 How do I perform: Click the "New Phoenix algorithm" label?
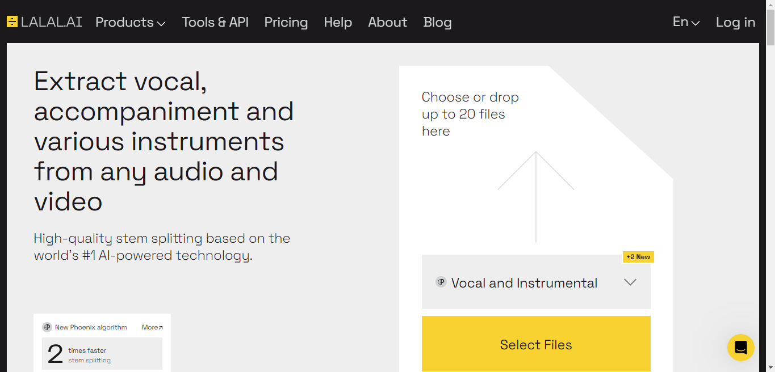tap(91, 327)
